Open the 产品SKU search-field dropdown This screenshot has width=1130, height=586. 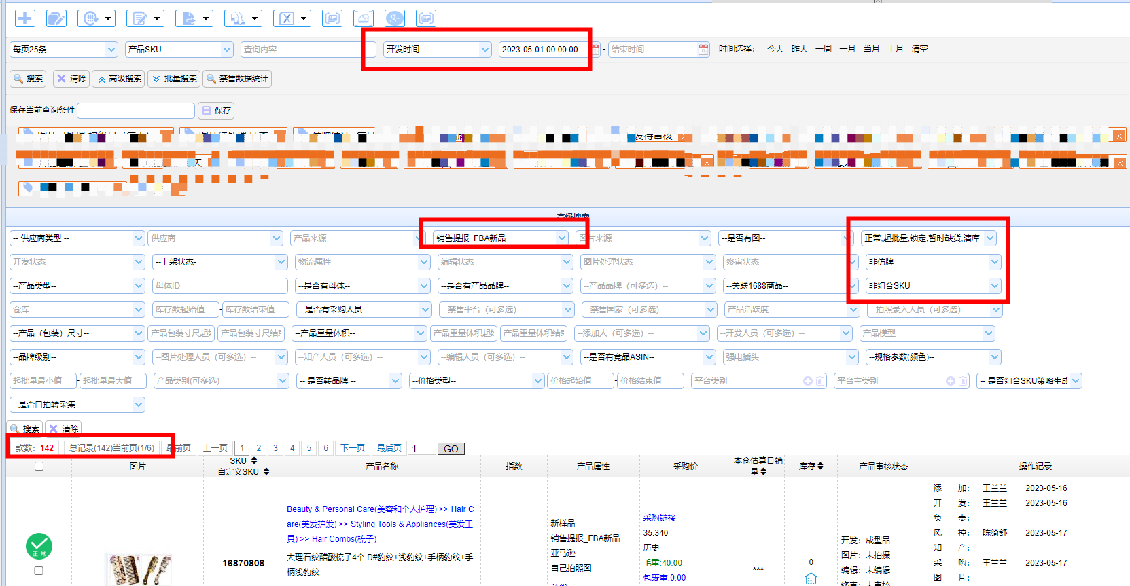coord(179,49)
